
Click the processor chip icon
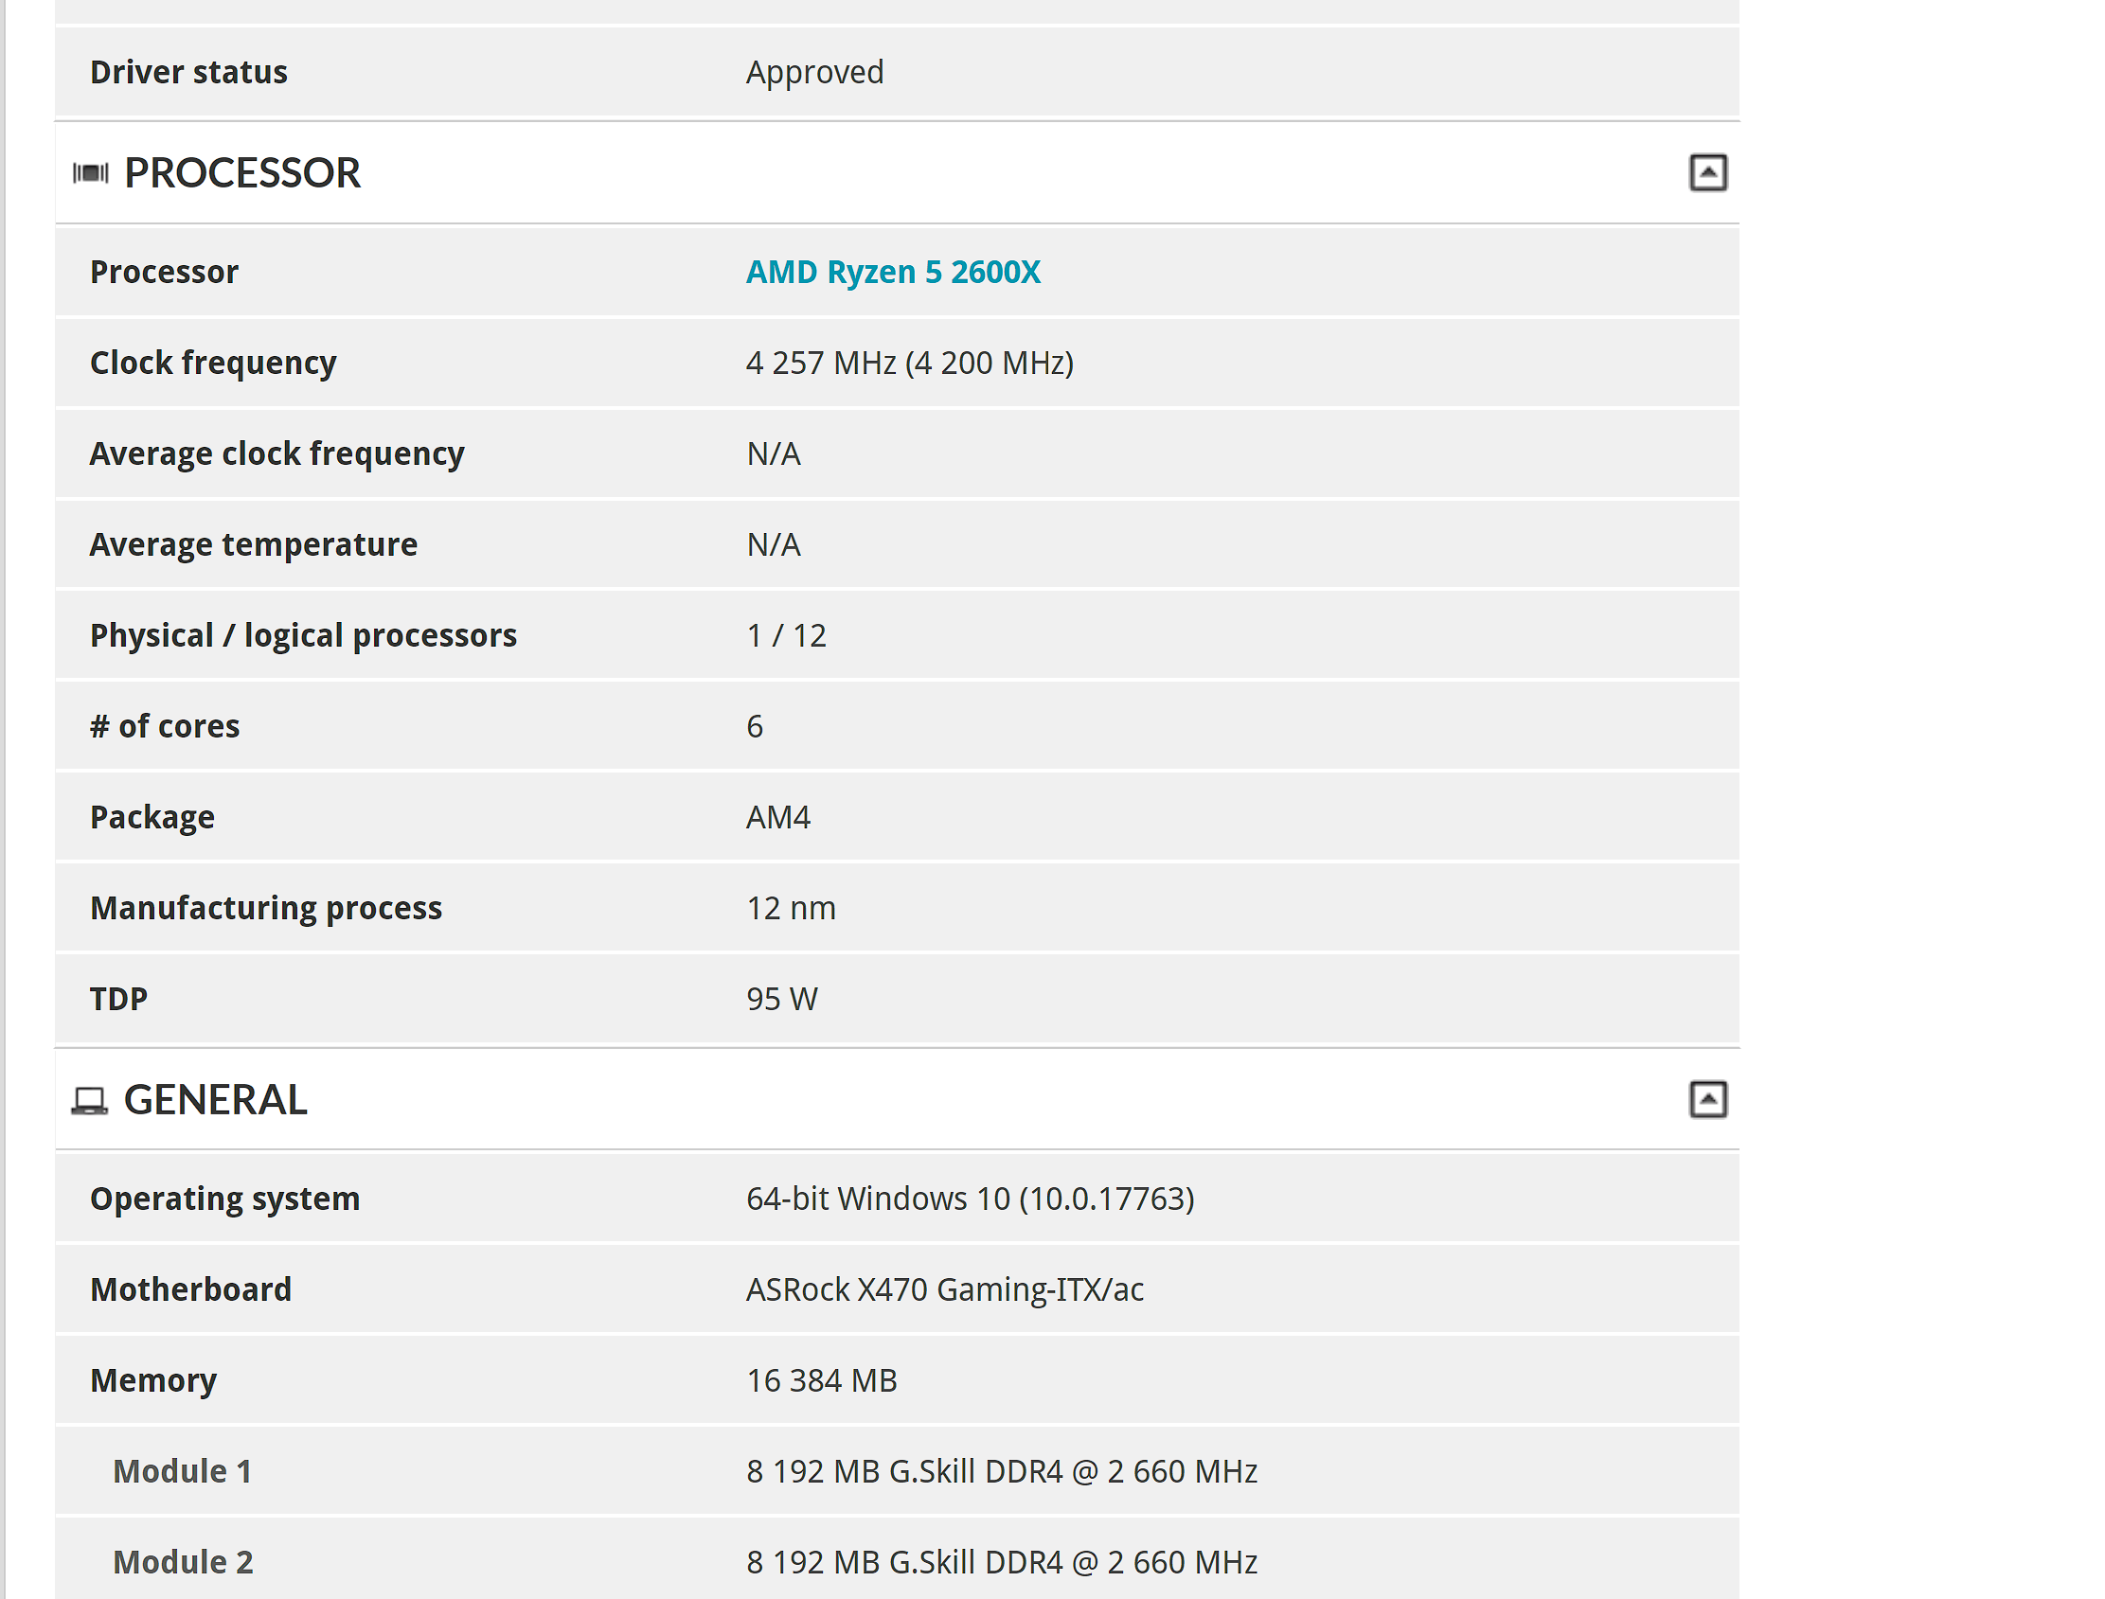point(91,173)
